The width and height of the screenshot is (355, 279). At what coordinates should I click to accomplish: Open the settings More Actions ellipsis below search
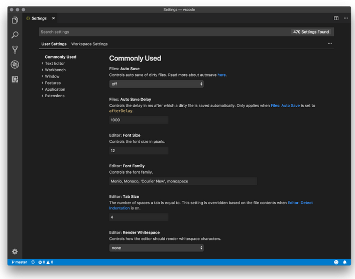pos(329,44)
